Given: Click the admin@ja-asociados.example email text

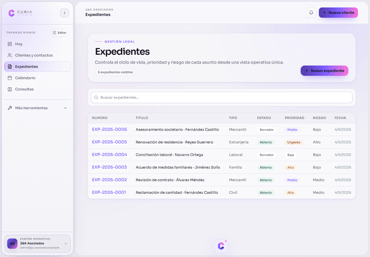Looking at the screenshot, I should point(40,248).
